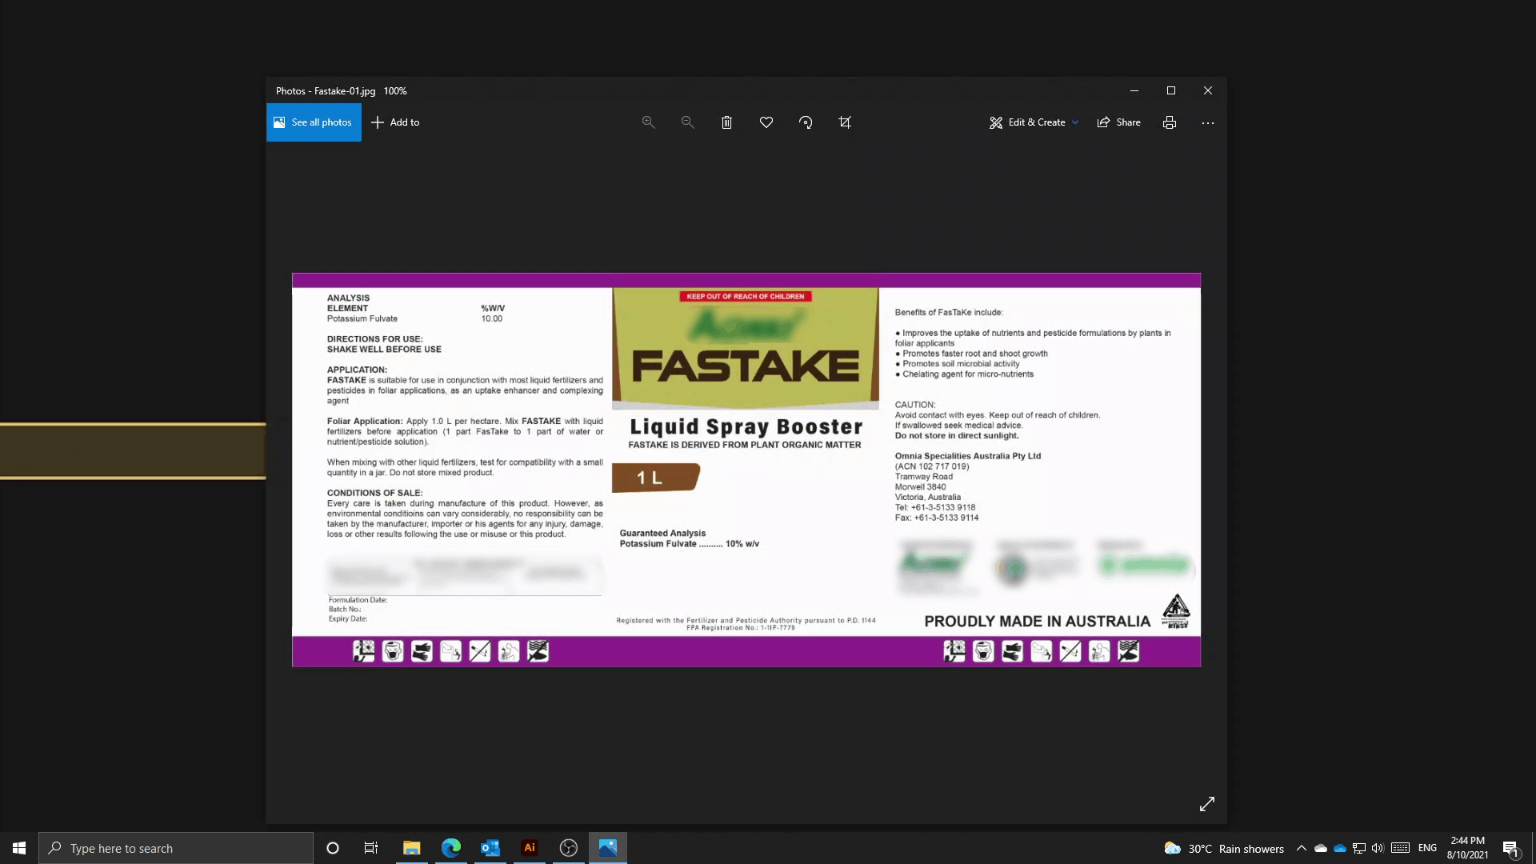This screenshot has width=1536, height=864.
Task: Click the taskbar search box
Action: pyautogui.click(x=176, y=848)
